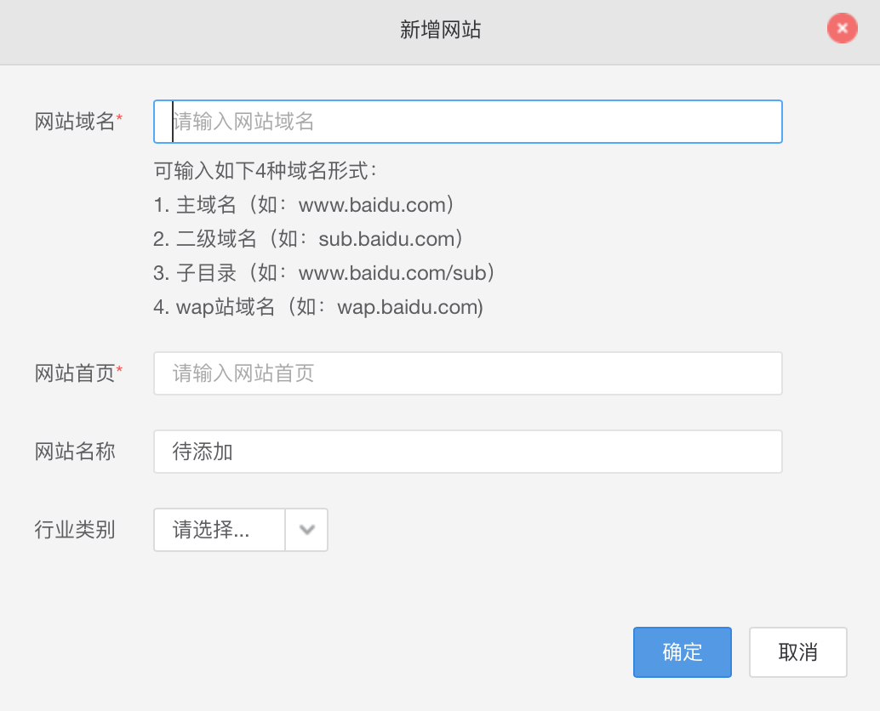880x711 pixels.
Task: Expand the 行业类别 chevron arrow
Action: coord(307,530)
